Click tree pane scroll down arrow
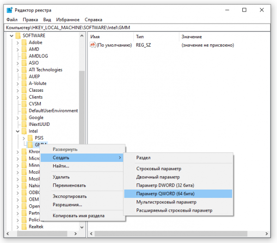Screen dimensions: 277x243 point(82,227)
